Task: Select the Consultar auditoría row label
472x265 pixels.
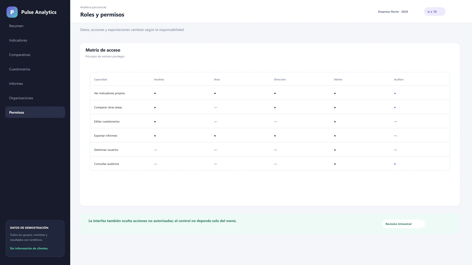Action: pyautogui.click(x=106, y=164)
